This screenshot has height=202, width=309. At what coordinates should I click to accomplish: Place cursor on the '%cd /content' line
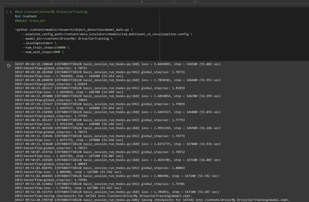click(x=26, y=16)
